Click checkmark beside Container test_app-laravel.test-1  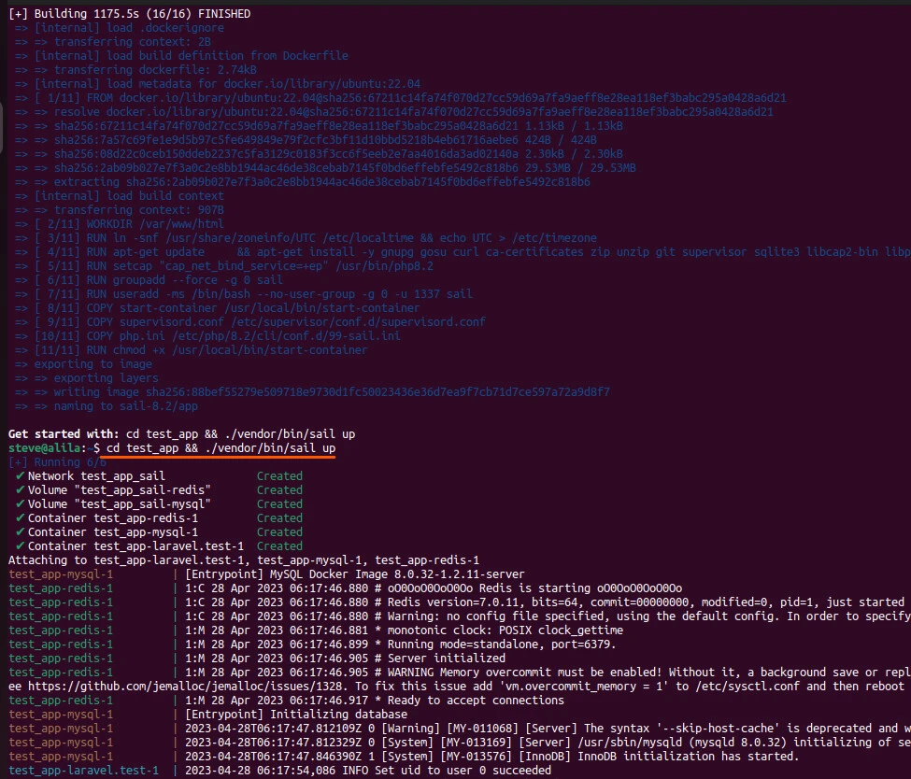pyautogui.click(x=20, y=546)
